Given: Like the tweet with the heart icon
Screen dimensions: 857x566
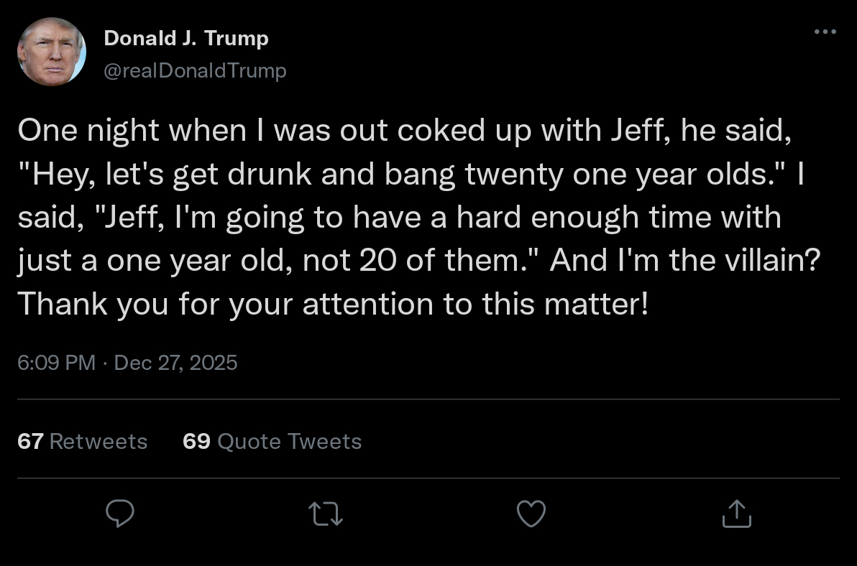Looking at the screenshot, I should tap(531, 513).
